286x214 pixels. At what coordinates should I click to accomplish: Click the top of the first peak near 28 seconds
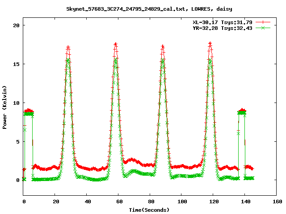pos(68,47)
